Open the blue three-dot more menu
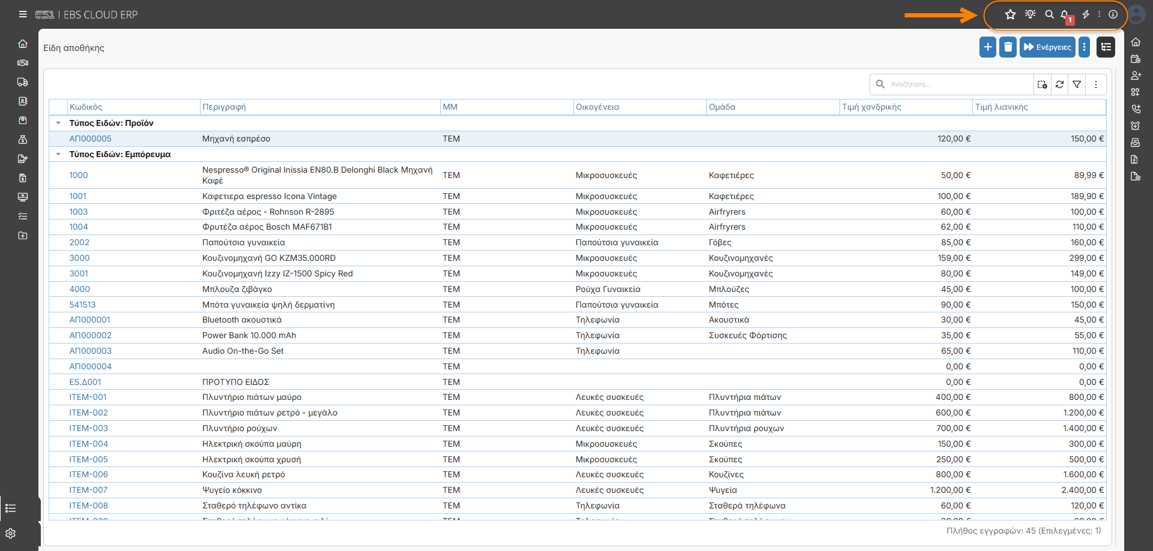The height and width of the screenshot is (551, 1153). click(x=1084, y=47)
